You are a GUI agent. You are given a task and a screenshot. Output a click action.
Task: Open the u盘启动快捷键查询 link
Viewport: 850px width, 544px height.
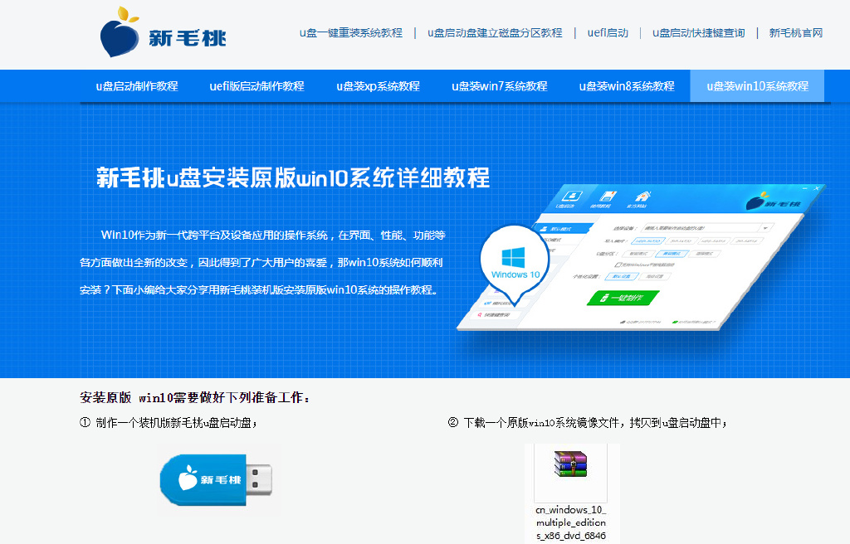pyautogui.click(x=697, y=34)
